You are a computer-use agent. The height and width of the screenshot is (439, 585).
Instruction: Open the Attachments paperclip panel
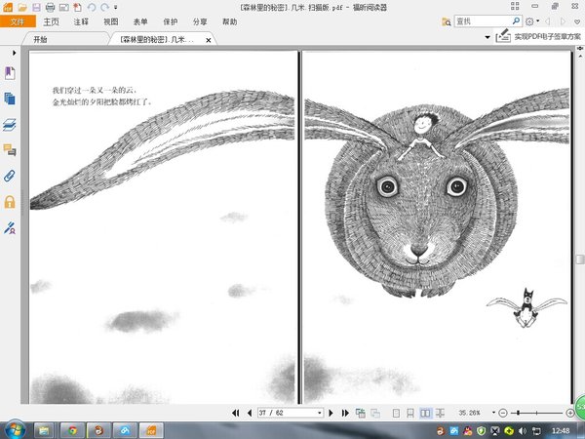pos(10,176)
